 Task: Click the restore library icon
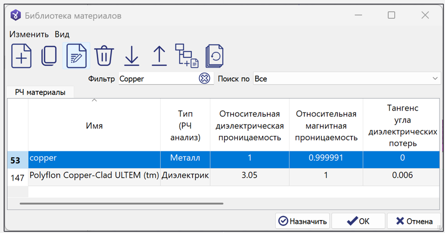(215, 55)
